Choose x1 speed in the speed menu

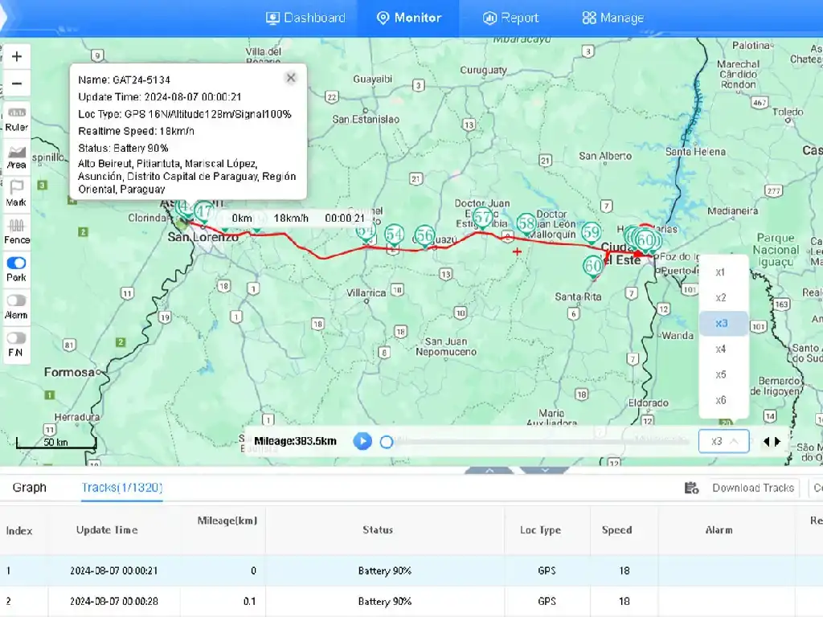coord(721,272)
